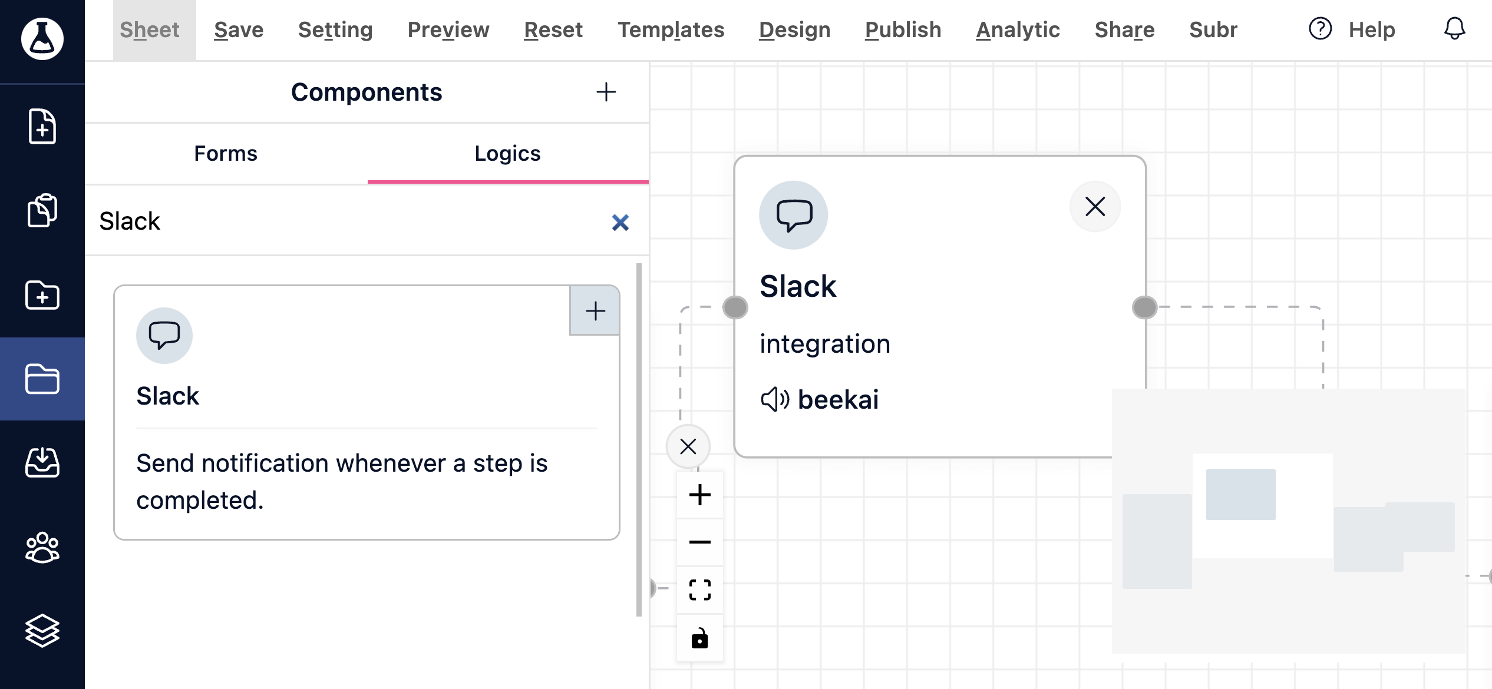
Task: Toggle canvas interactivity lock
Action: pos(699,638)
